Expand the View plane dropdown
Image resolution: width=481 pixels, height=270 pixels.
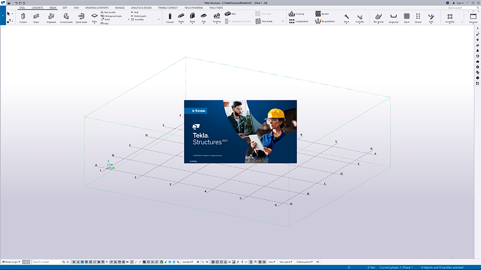(286, 262)
